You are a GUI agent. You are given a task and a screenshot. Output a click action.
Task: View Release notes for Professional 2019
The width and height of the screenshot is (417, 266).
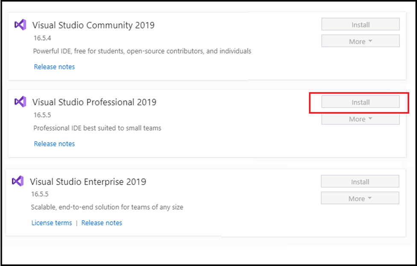[54, 144]
